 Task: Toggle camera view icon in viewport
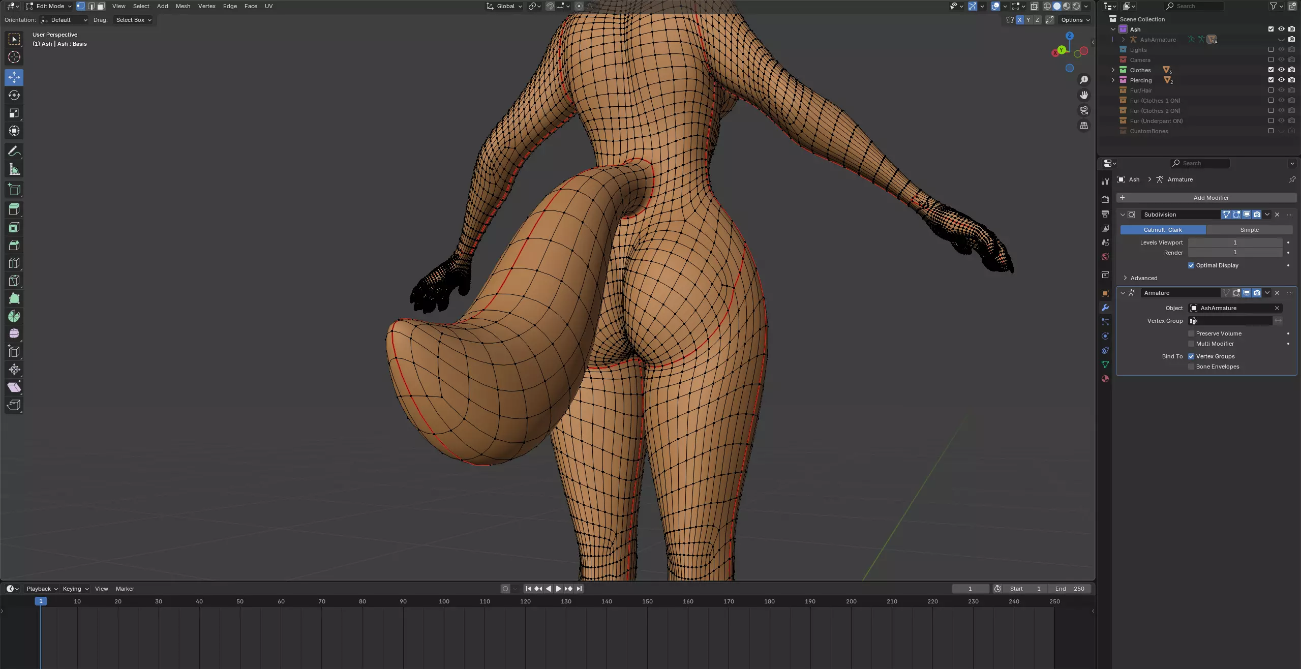(x=1084, y=110)
